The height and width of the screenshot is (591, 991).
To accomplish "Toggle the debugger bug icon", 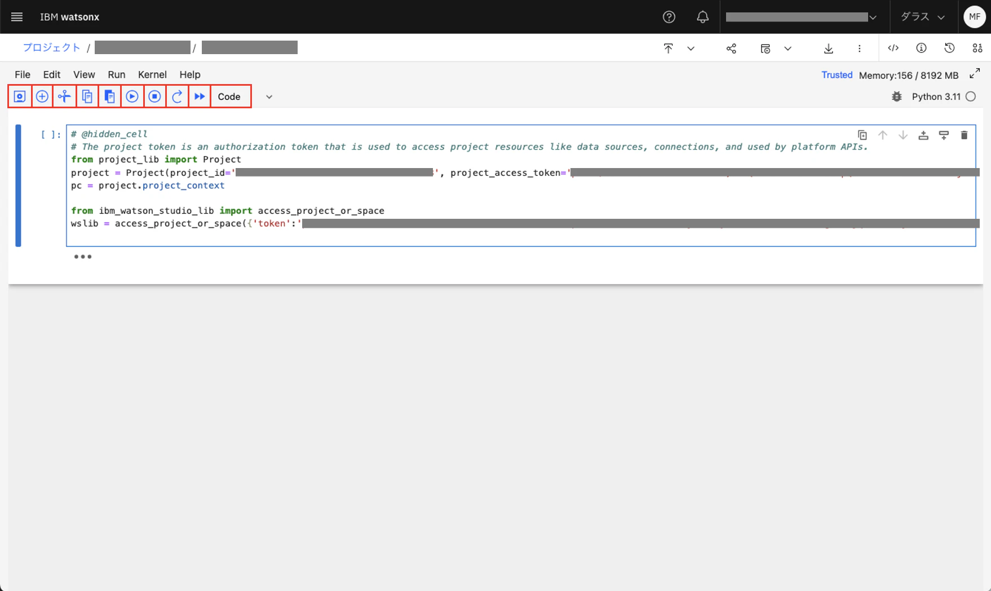I will click(896, 97).
